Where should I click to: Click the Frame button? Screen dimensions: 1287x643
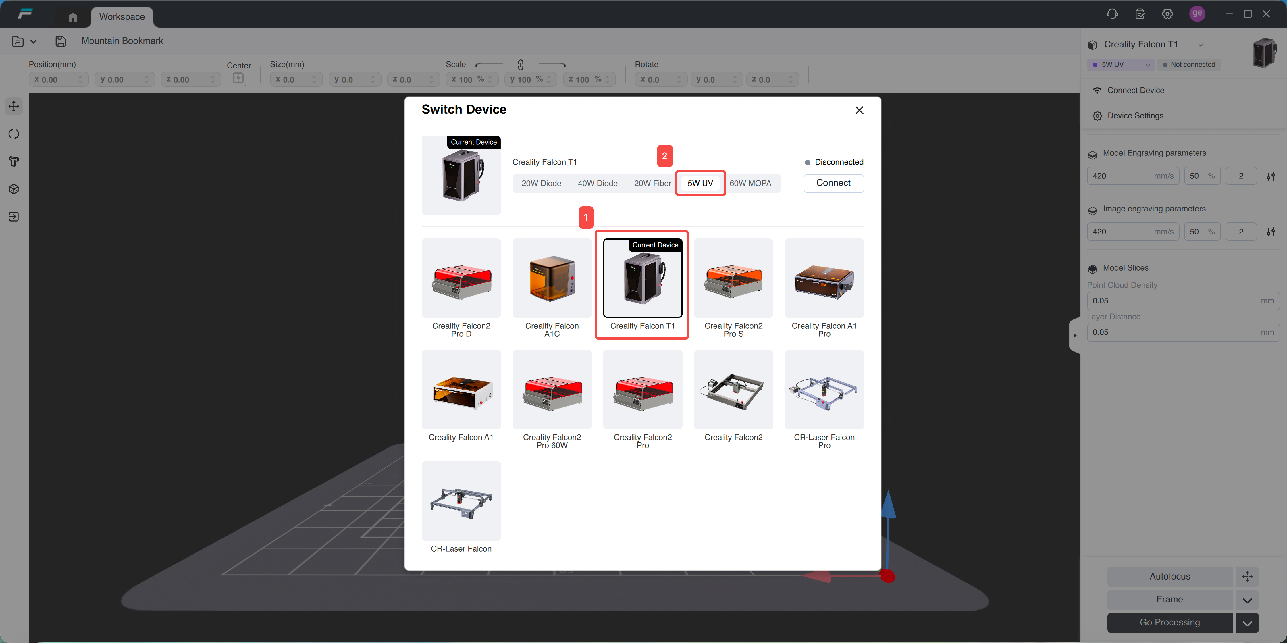pyautogui.click(x=1170, y=600)
